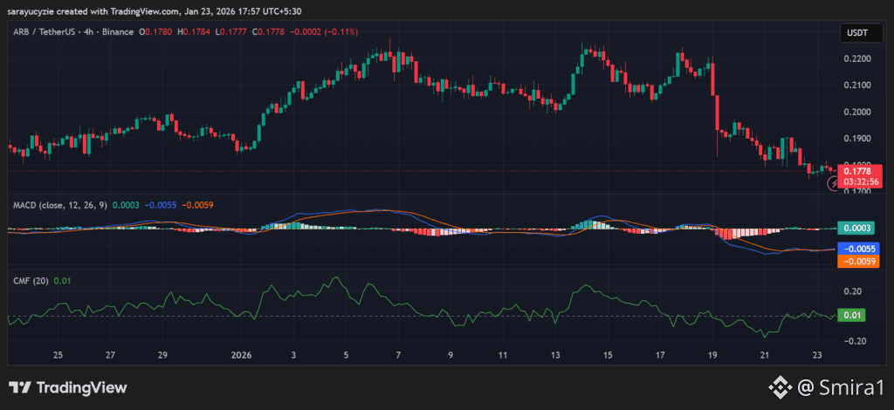The width and height of the screenshot is (894, 410).
Task: Select the green 0.0003 MACD histogram label
Action: coord(855,228)
